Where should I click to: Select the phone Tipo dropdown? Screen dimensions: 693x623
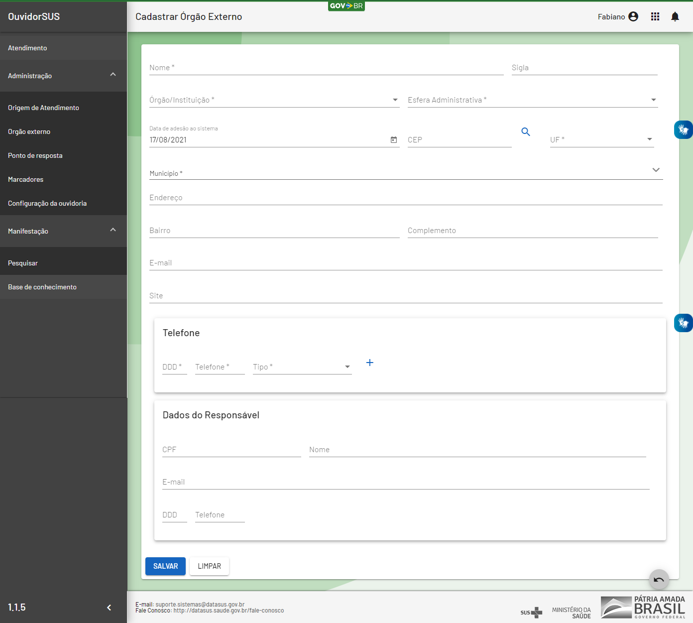(x=302, y=367)
